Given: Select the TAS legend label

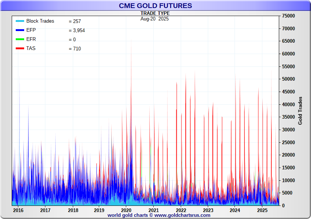Looking at the screenshot, I should click(31, 48).
